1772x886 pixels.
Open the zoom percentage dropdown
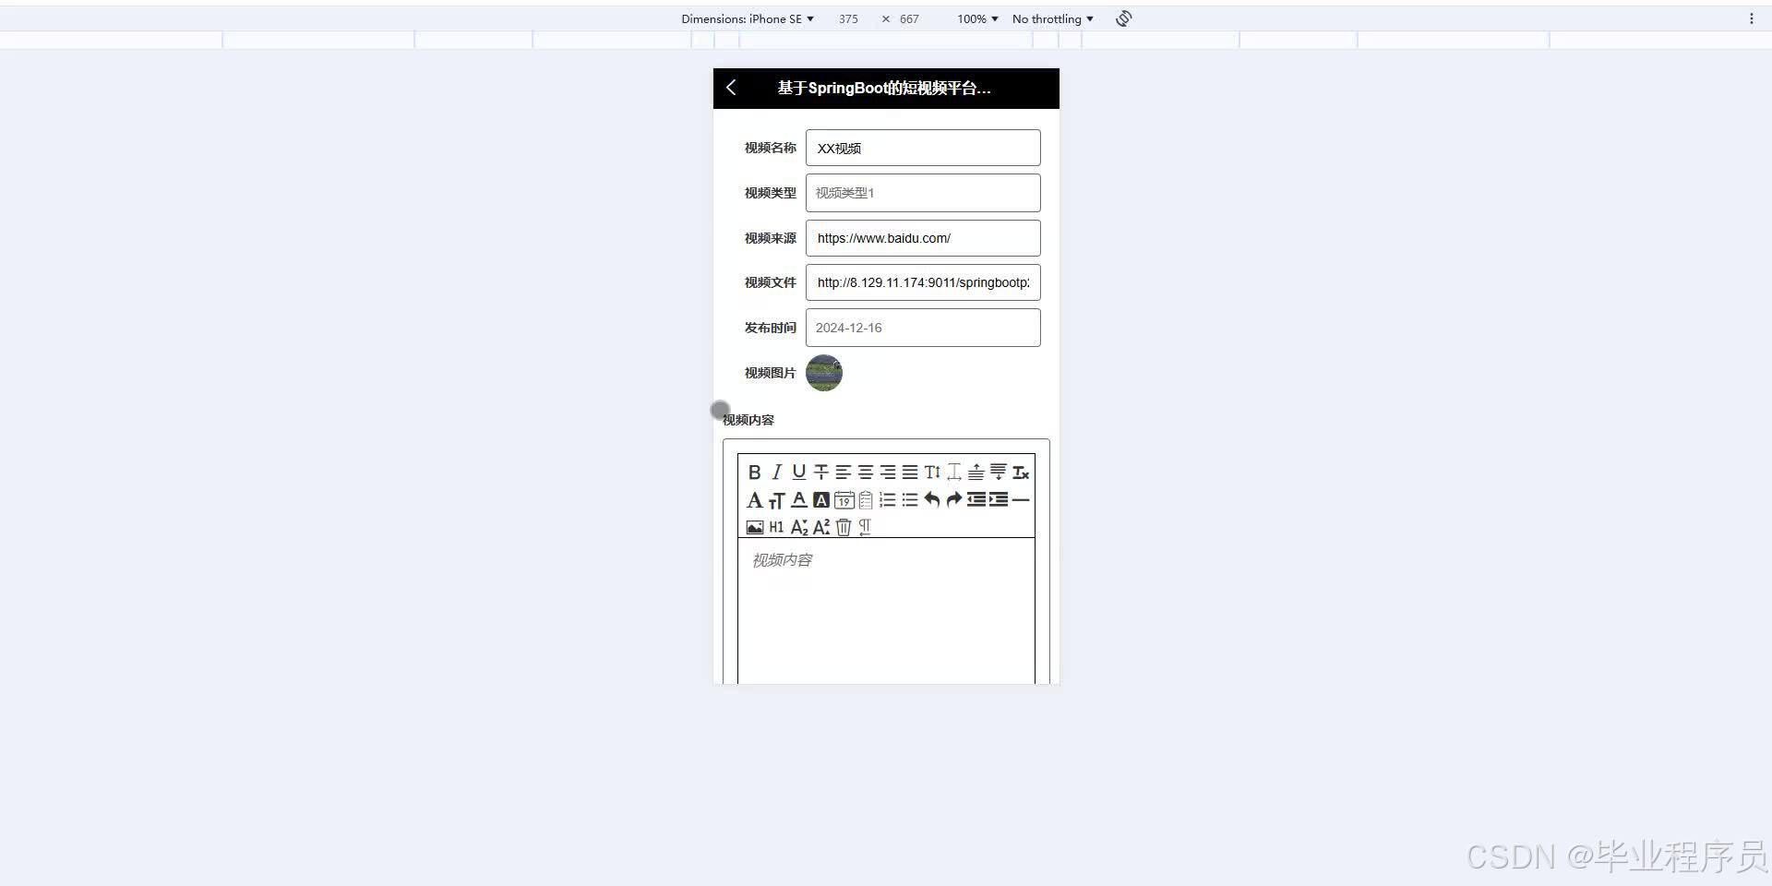tap(976, 18)
